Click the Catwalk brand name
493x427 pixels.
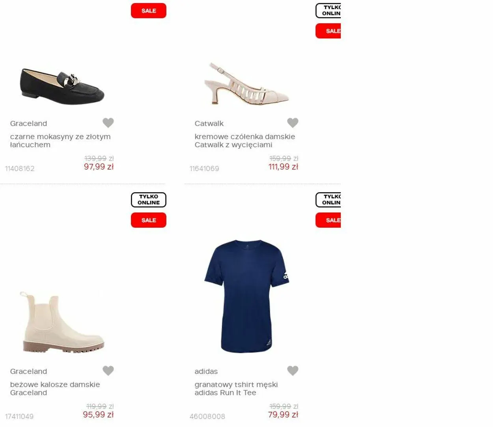click(209, 124)
